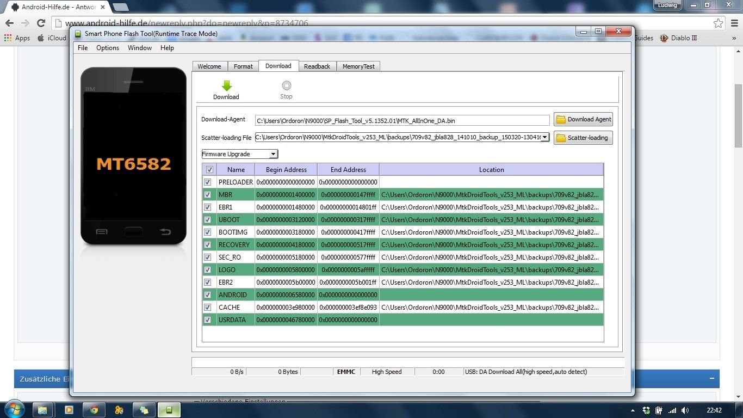Image resolution: width=743 pixels, height=418 pixels.
Task: Uncheck the USRDATA partition checkbox
Action: [207, 320]
